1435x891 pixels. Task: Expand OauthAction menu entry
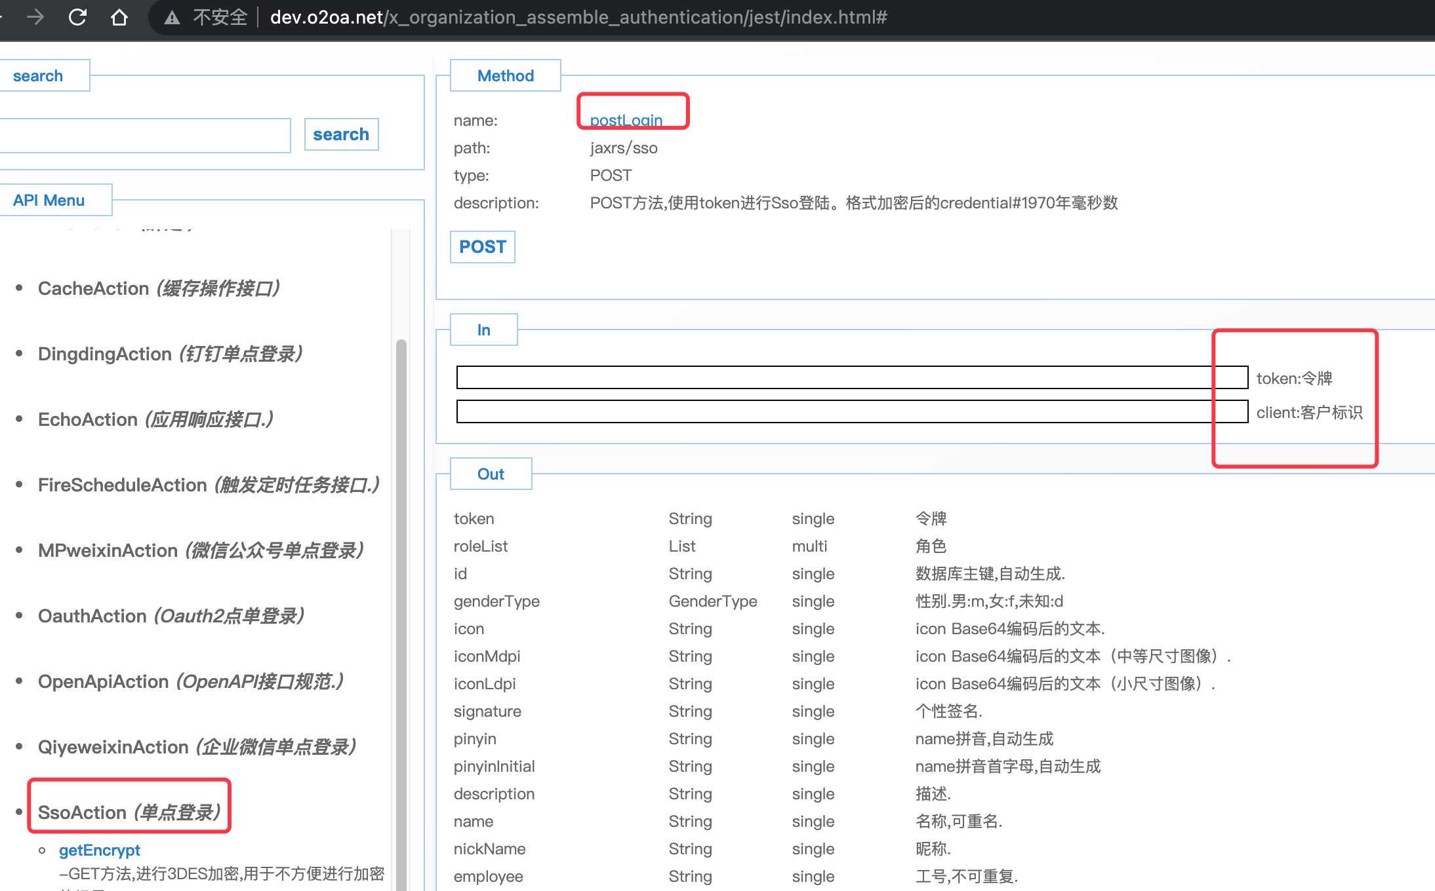171,616
